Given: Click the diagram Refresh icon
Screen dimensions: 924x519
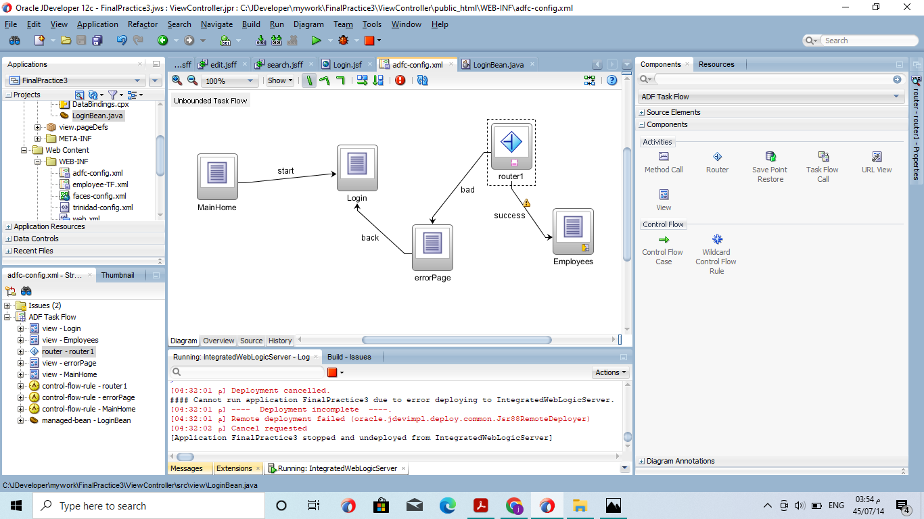Looking at the screenshot, I should [x=423, y=80].
